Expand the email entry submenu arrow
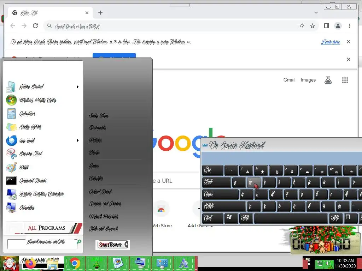The width and height of the screenshot is (362, 271). [78, 140]
